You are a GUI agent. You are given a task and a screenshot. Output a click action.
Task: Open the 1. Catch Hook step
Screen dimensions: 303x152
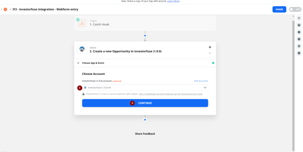145,23
